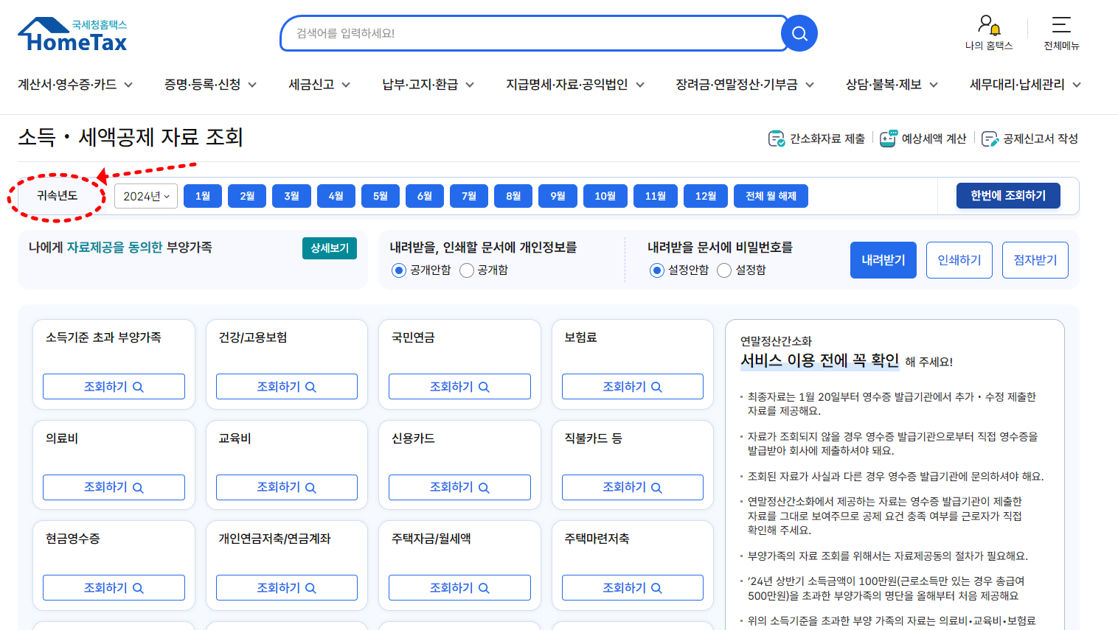Expand 장려금·연말정산·기부금 menu
1118x630 pixels.
(745, 85)
